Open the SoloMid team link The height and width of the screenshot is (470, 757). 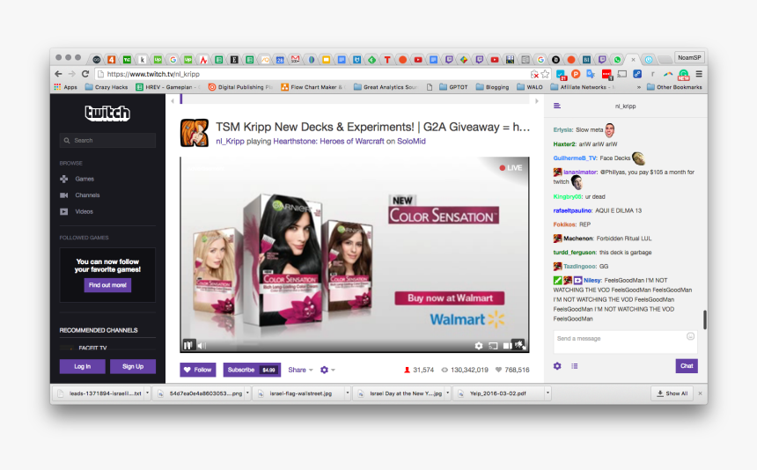click(411, 142)
